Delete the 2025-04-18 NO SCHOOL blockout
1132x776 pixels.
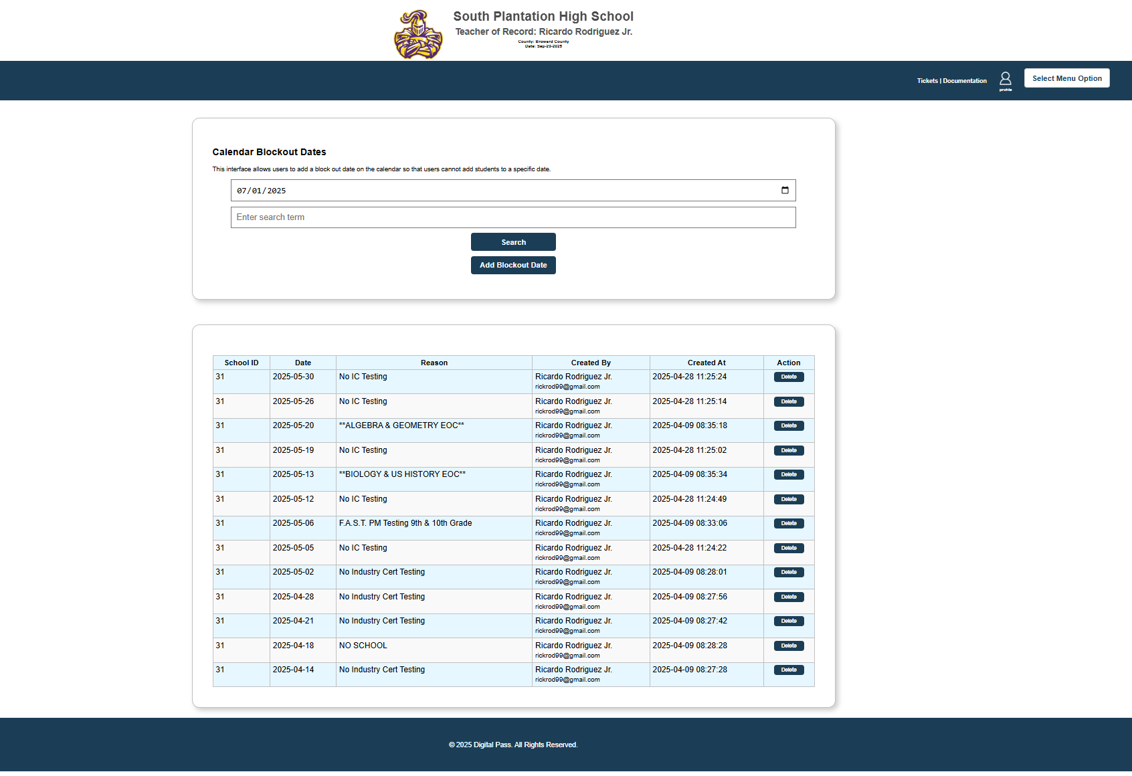tap(789, 646)
